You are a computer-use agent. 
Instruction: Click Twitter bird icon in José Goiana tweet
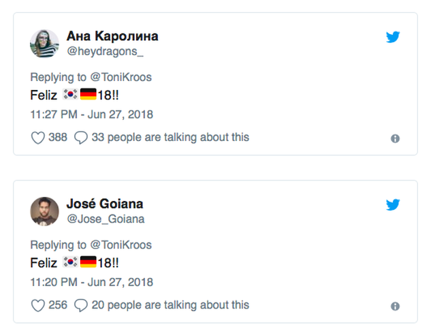(393, 204)
